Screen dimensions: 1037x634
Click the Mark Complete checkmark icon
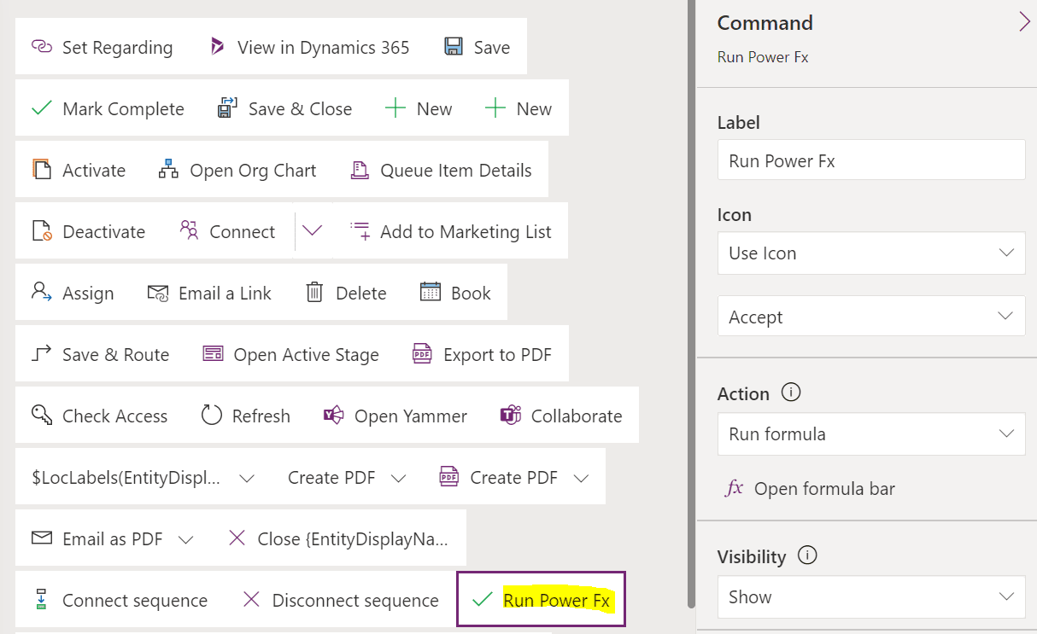coord(42,108)
